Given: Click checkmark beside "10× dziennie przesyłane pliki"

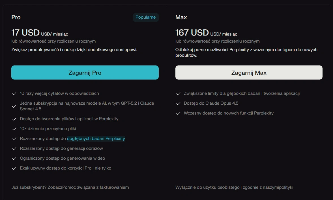Looking at the screenshot, I should (14, 129).
